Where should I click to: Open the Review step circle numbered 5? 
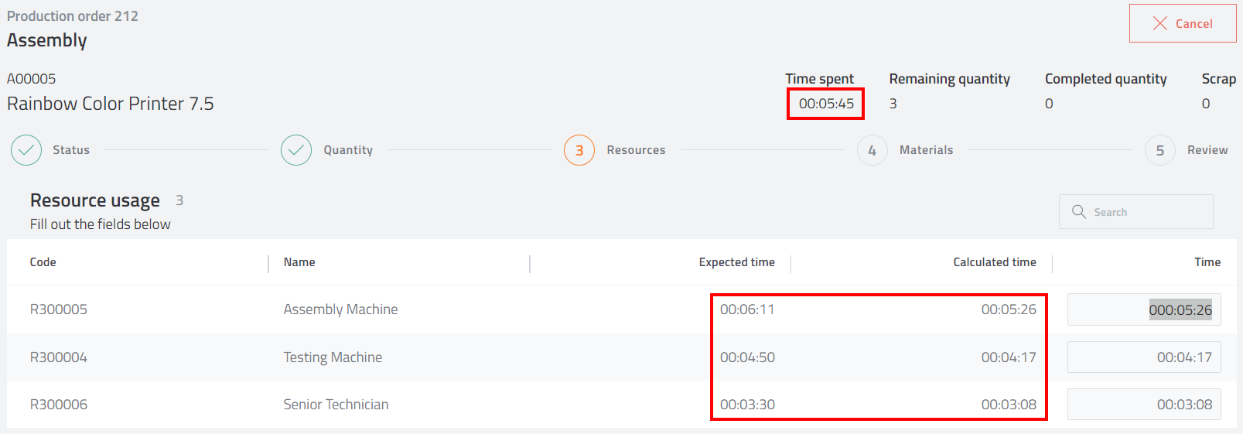[1160, 150]
